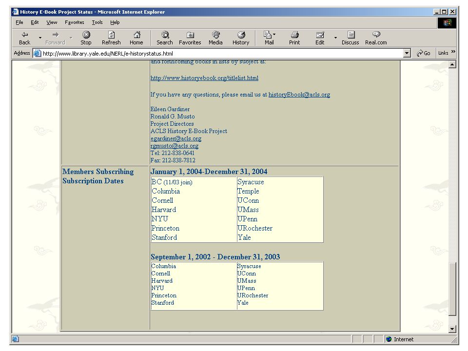Click "September 1, 2002 - December 31, 2003" heading
This screenshot has width=468, height=351.
[x=215, y=257]
